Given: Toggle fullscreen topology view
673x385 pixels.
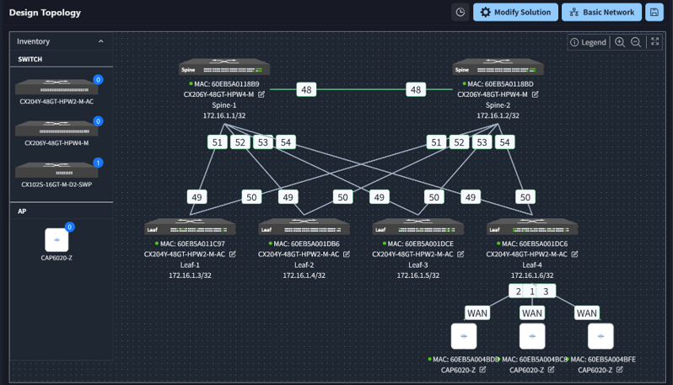Looking at the screenshot, I should 654,41.
